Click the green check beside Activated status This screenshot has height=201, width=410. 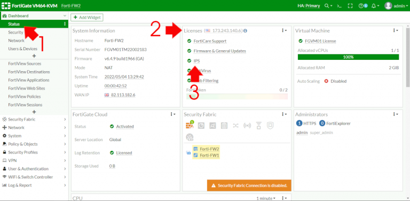pyautogui.click(x=112, y=126)
